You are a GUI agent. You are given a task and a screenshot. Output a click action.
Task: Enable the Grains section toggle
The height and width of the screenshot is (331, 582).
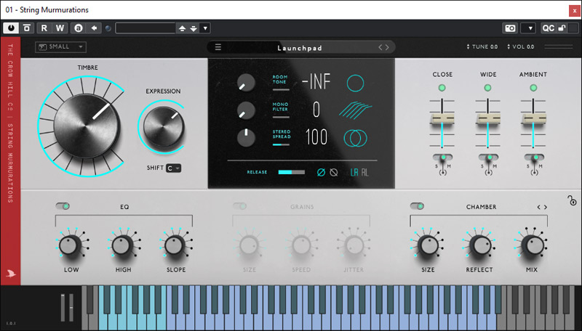point(239,207)
